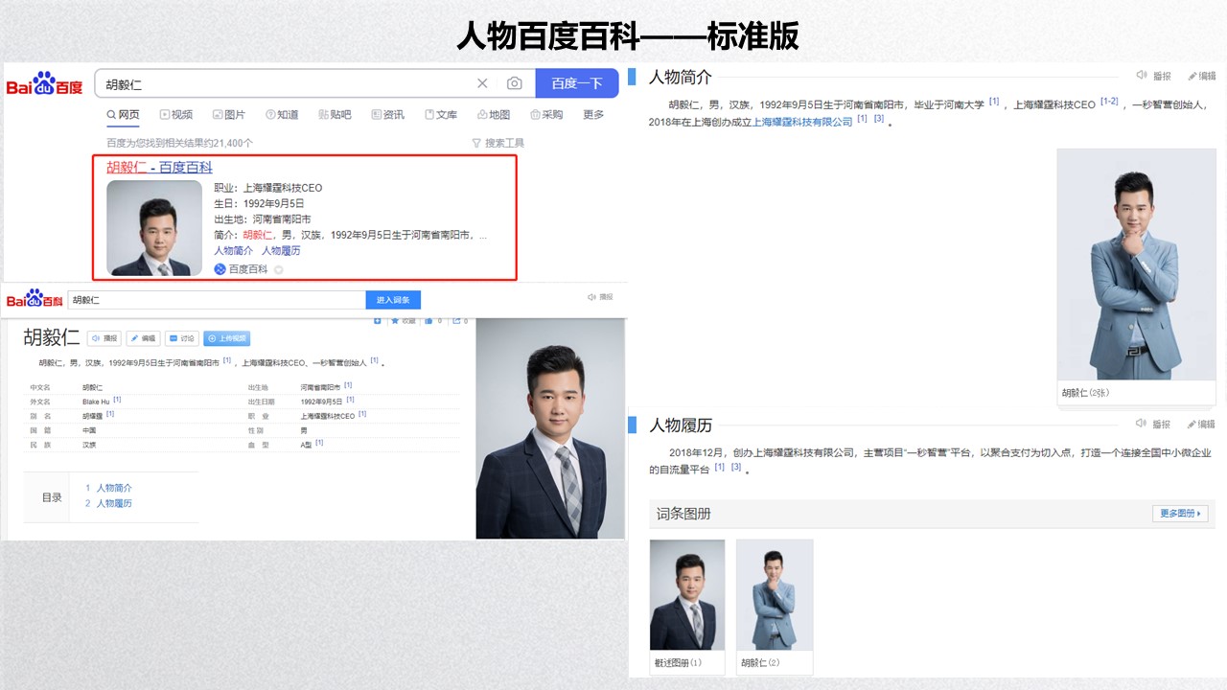Open the blue-suit portrait labeled 胡毅仁(2张)

click(1136, 264)
